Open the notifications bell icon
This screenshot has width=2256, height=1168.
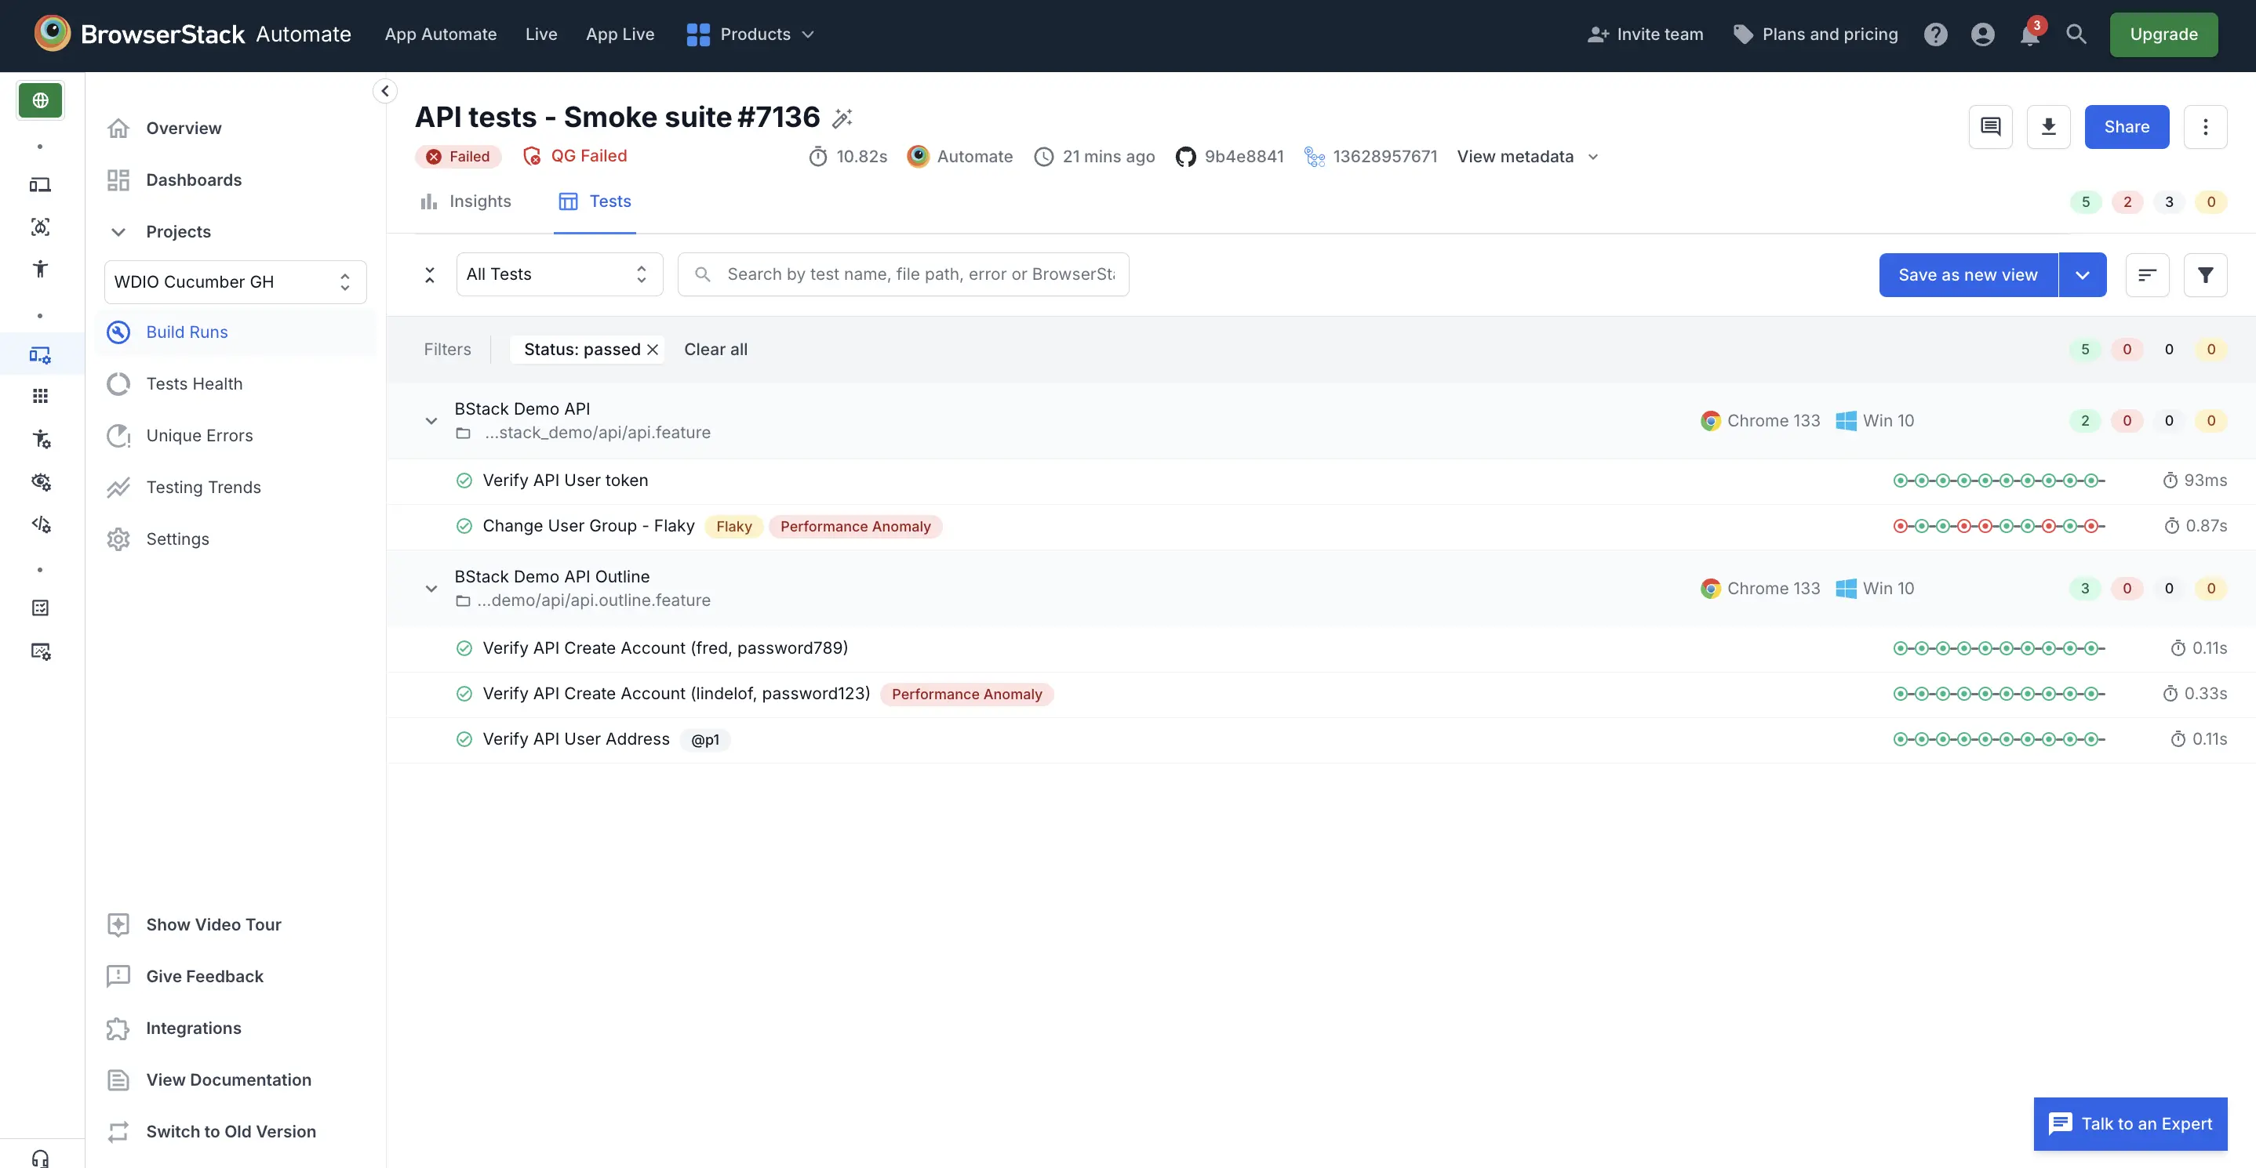point(2029,34)
